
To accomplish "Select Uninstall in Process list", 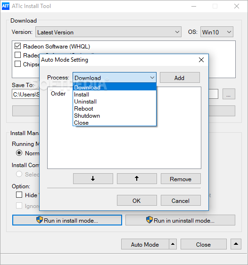I will pyautogui.click(x=115, y=102).
